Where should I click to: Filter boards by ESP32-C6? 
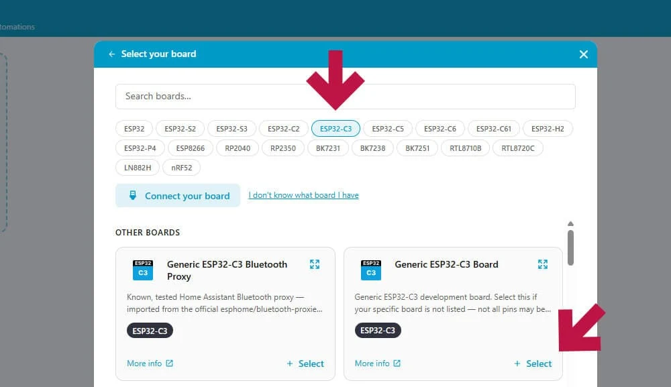tap(440, 129)
